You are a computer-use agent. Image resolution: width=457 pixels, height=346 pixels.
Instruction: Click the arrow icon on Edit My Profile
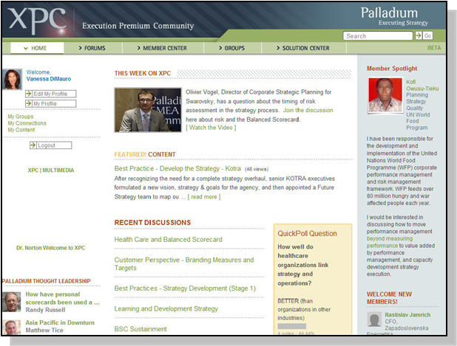click(29, 94)
